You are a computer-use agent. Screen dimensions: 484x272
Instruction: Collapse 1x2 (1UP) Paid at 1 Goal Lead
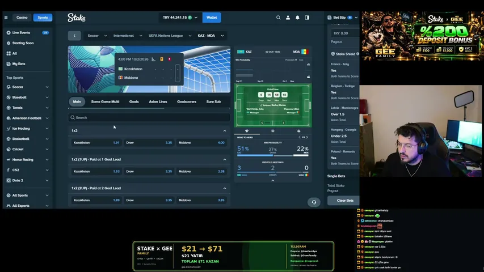[x=225, y=159]
